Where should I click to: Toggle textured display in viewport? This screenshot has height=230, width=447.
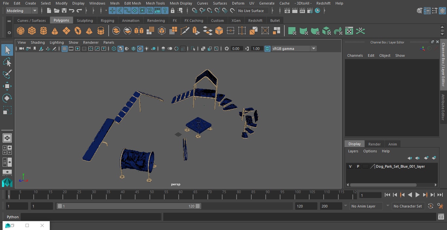tap(140, 49)
